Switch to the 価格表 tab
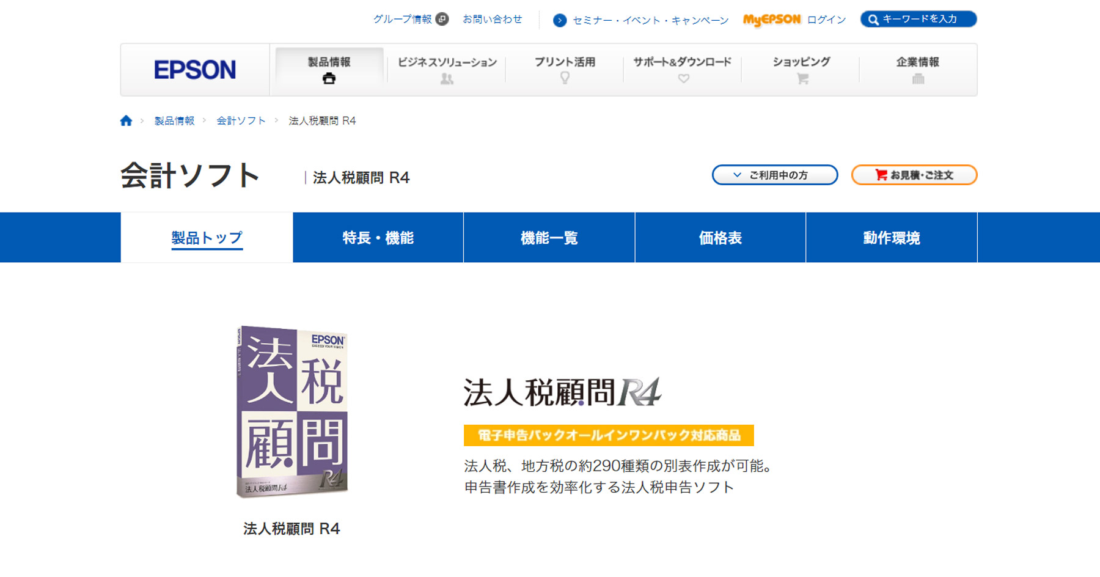 [721, 238]
